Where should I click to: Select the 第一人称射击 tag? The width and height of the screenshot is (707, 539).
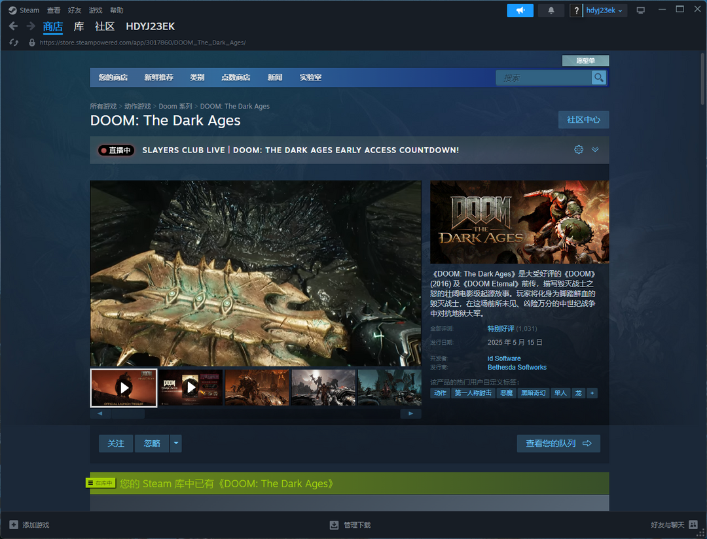473,393
